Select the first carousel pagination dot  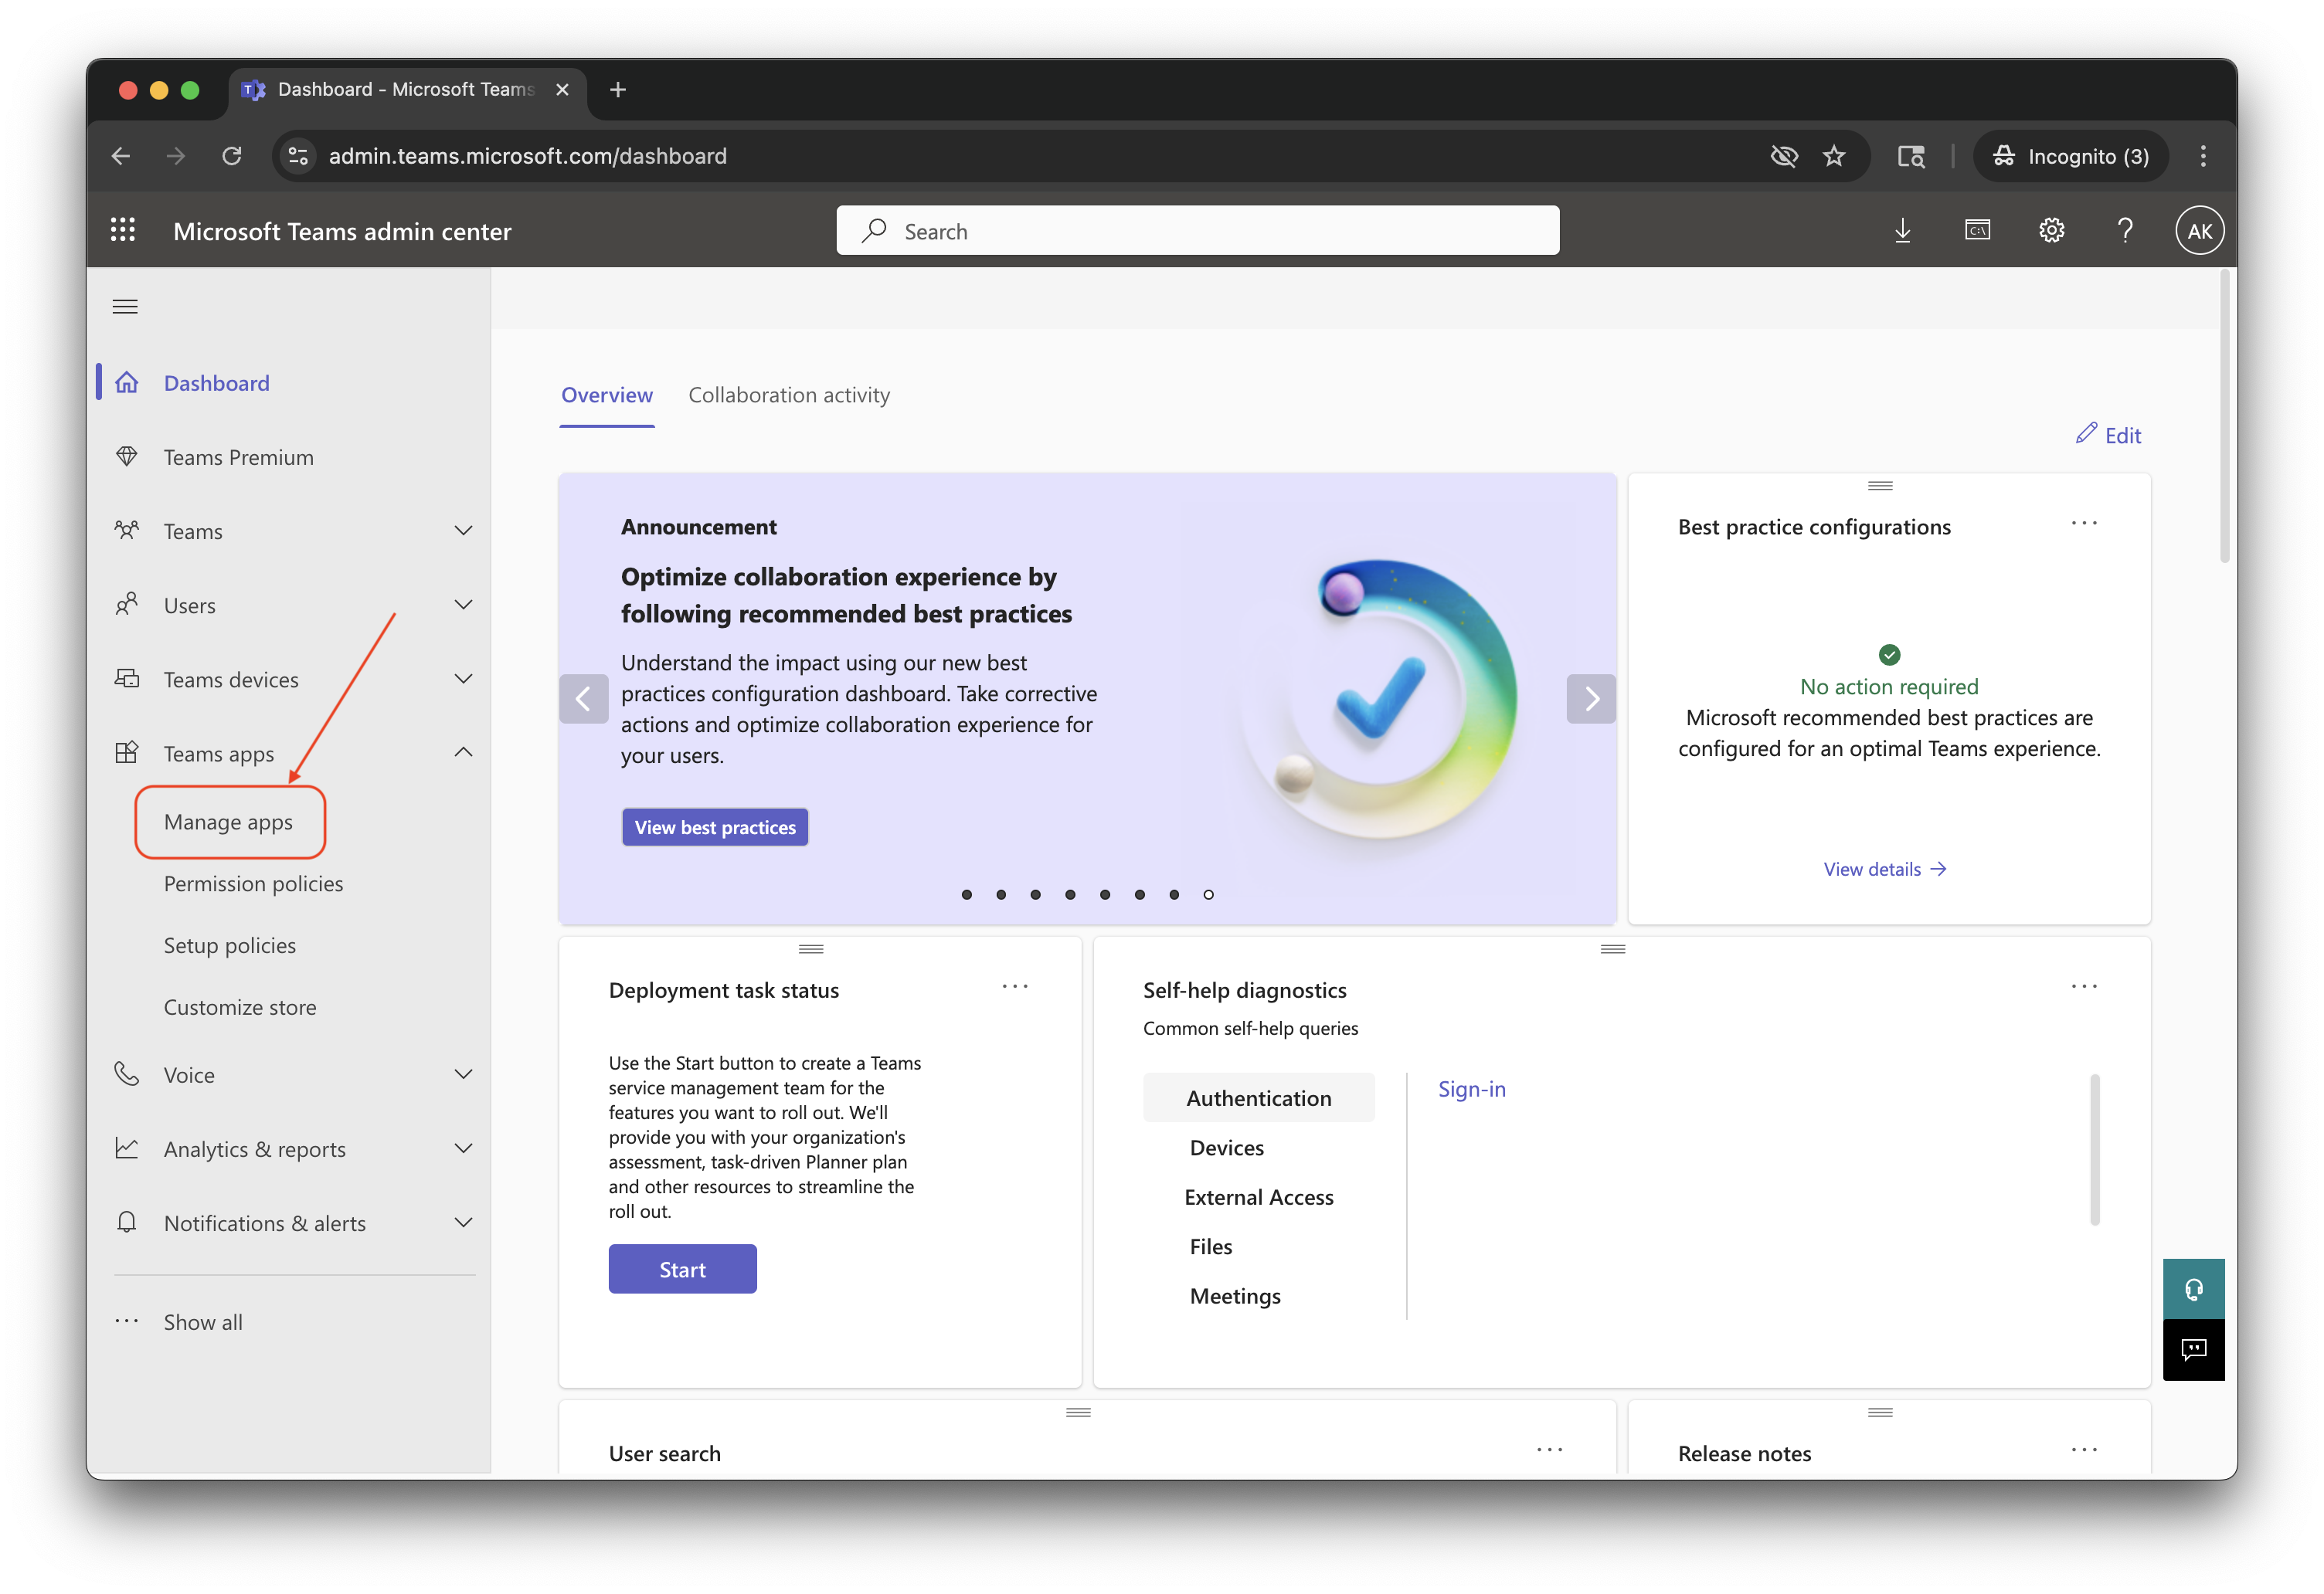click(x=966, y=894)
